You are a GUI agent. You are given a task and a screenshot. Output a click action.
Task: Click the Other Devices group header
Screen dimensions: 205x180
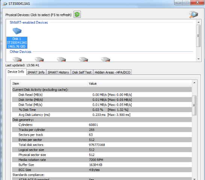coord(21,52)
